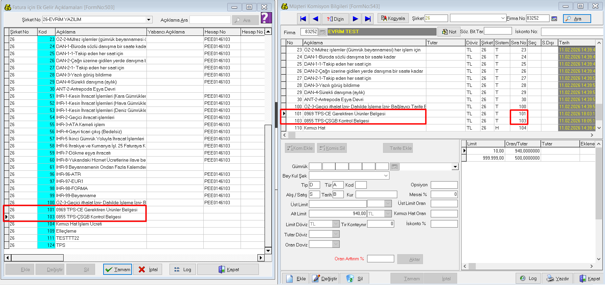Click previous record arrow button
Screen dimensions: 605x285
click(x=315, y=19)
